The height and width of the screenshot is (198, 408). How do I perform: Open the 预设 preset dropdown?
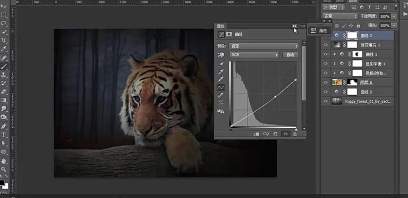pos(263,46)
